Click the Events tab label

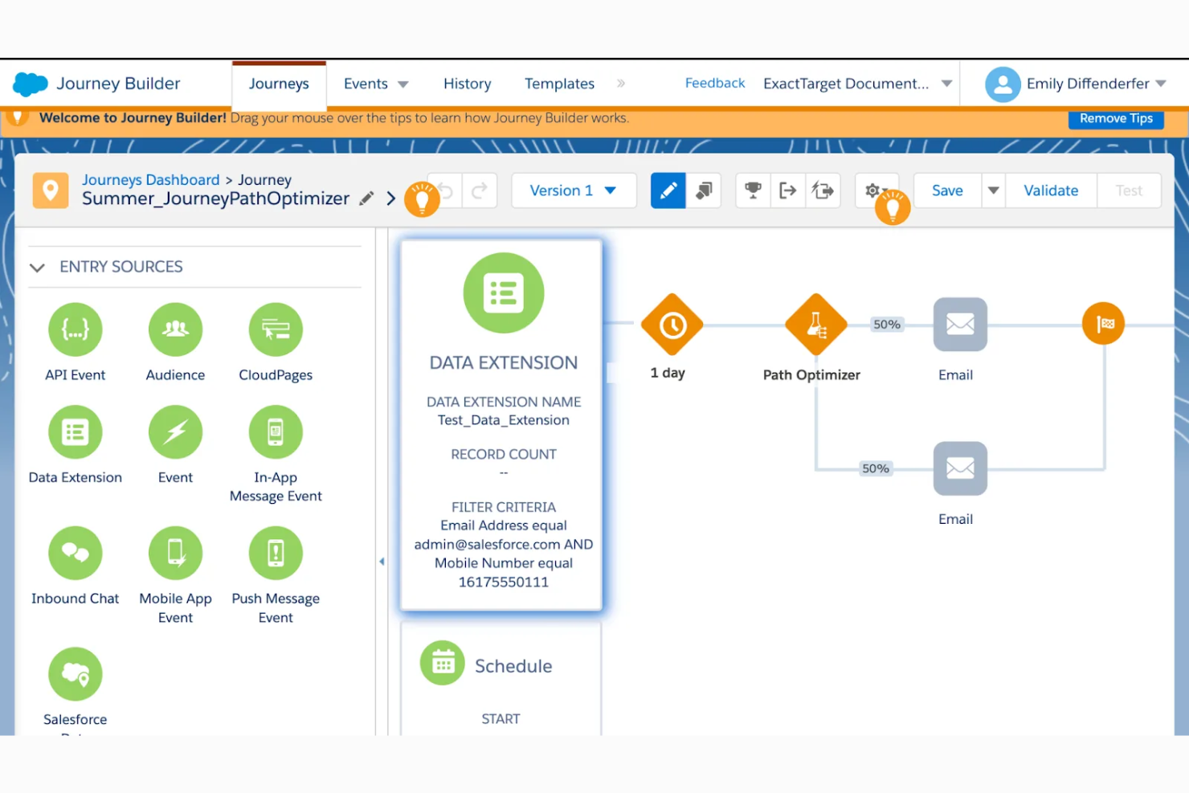tap(366, 84)
